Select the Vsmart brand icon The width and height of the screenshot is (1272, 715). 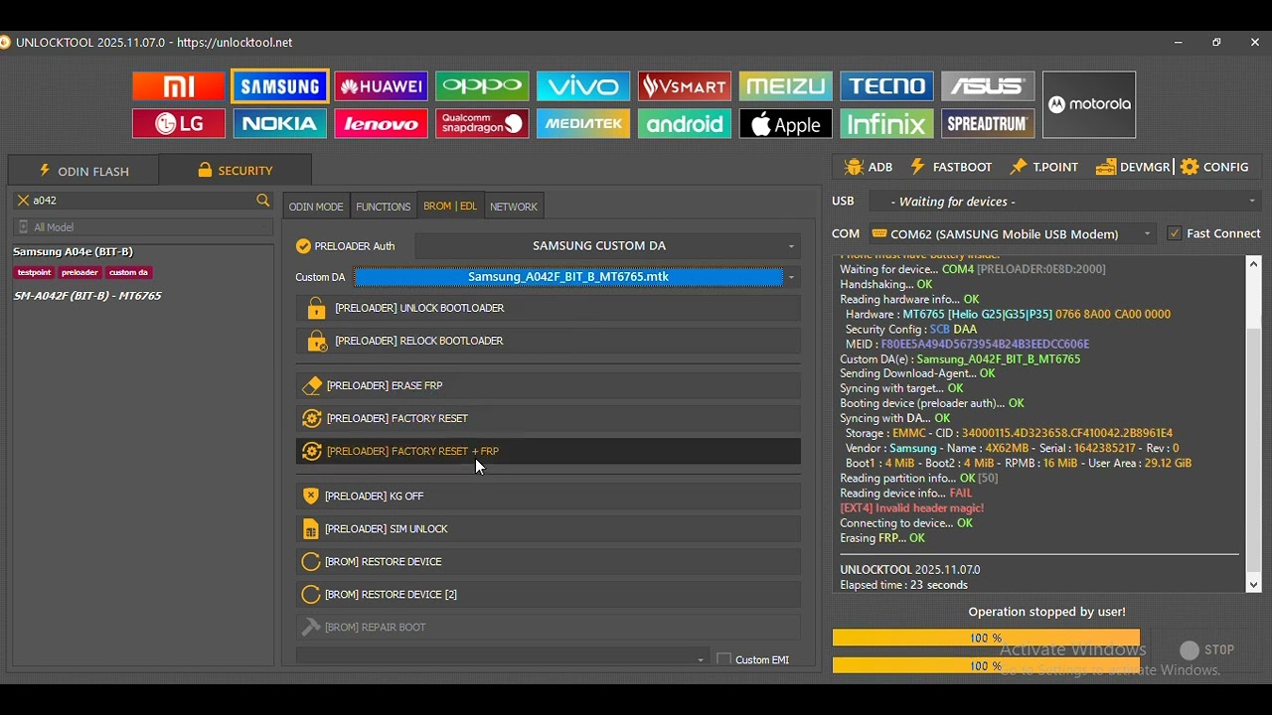pos(685,86)
